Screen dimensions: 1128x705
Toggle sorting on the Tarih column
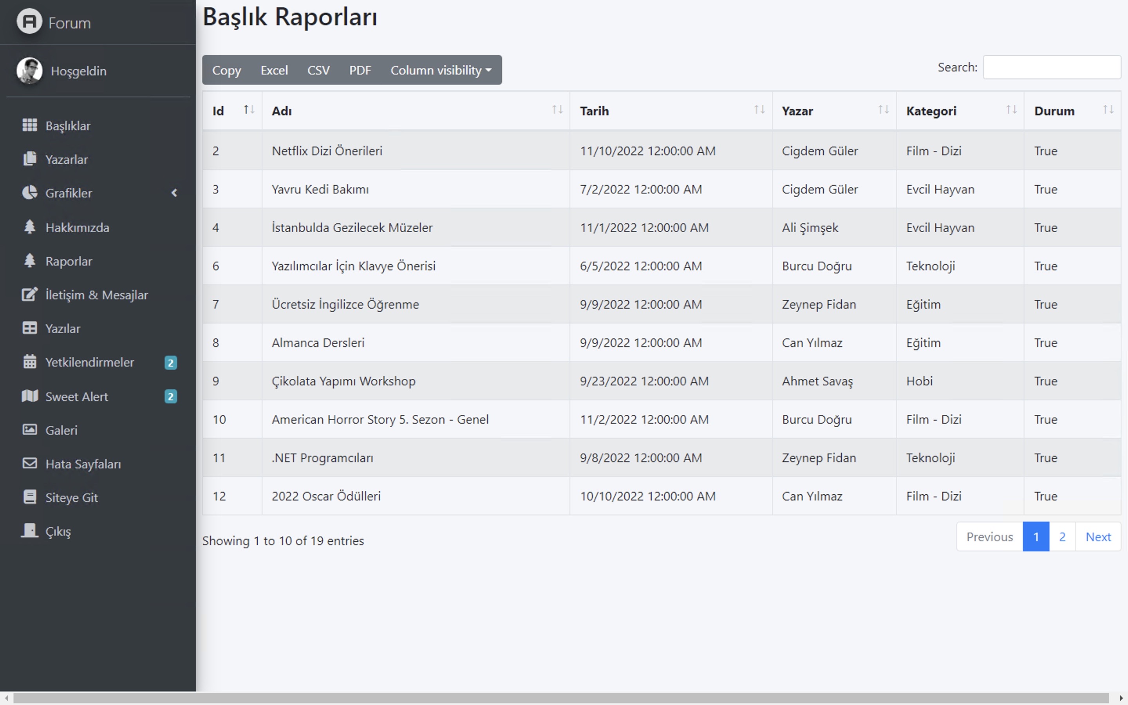pos(759,110)
